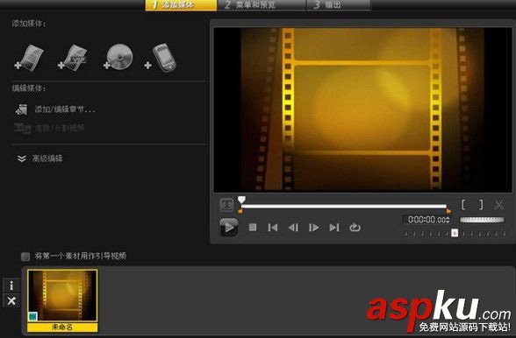Step forward one frame

(313, 228)
